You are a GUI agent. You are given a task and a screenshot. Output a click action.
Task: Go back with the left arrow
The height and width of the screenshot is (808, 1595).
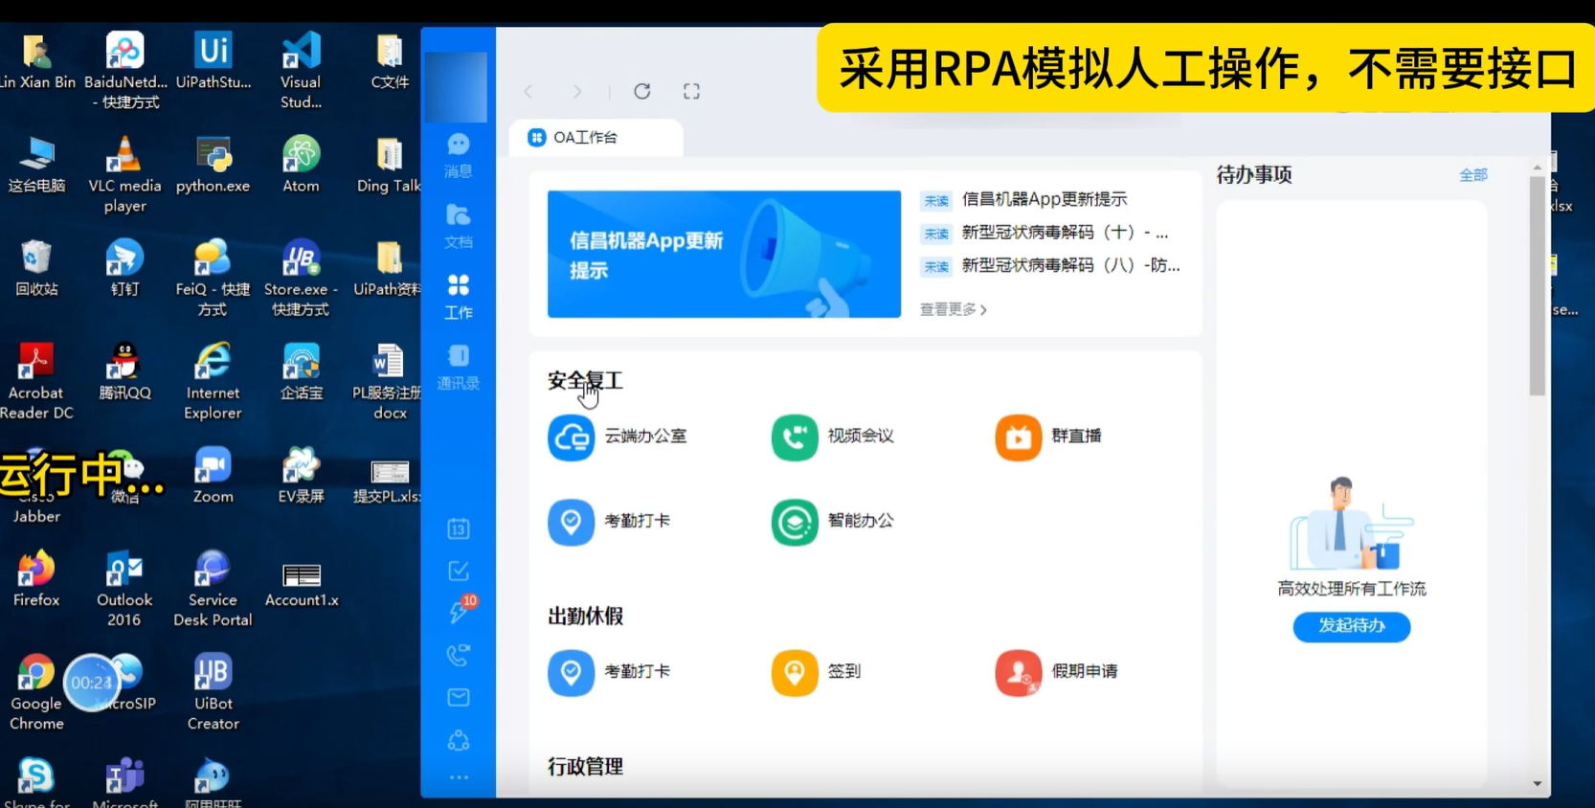[x=528, y=91]
